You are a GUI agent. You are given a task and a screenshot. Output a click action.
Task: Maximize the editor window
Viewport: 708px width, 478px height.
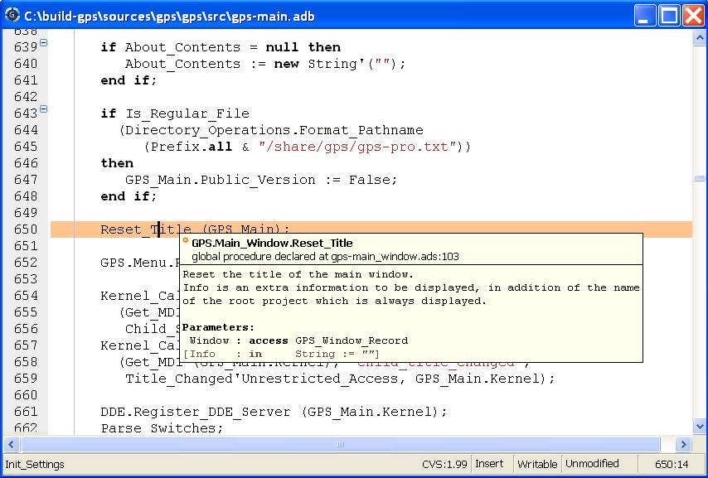[x=670, y=15]
